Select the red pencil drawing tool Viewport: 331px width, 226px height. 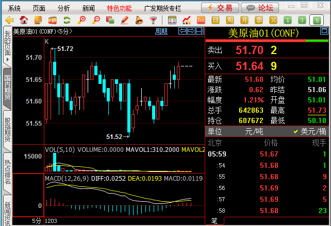coord(124,20)
